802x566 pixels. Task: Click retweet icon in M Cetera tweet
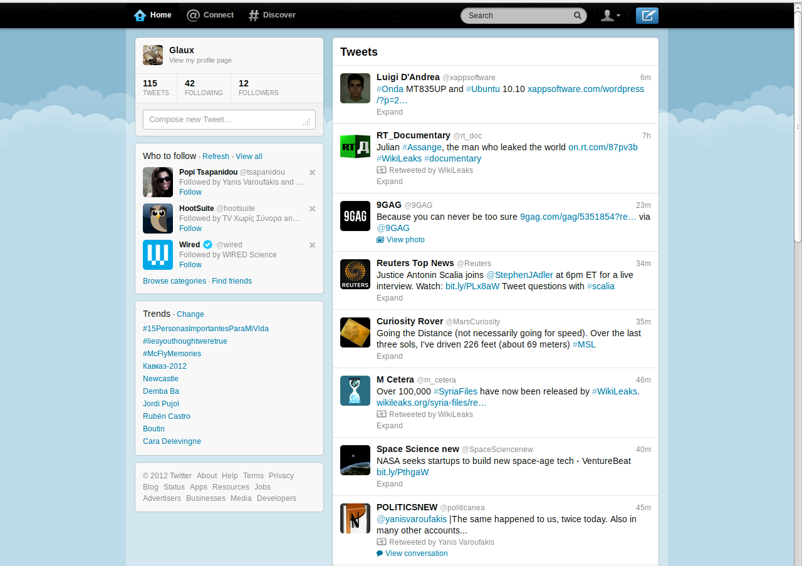[x=381, y=414]
